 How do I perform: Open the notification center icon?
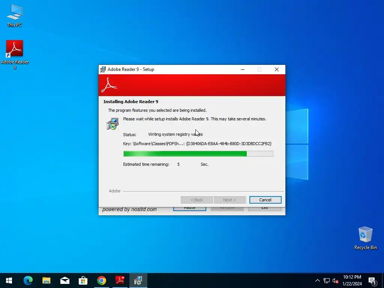(x=372, y=280)
